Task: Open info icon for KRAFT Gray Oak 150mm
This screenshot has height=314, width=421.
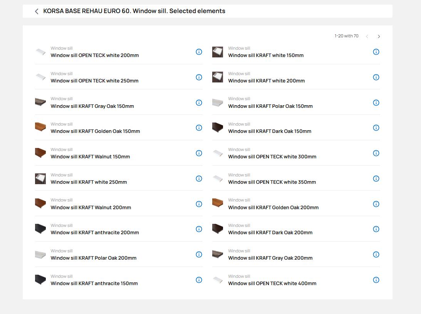Action: pyautogui.click(x=199, y=102)
